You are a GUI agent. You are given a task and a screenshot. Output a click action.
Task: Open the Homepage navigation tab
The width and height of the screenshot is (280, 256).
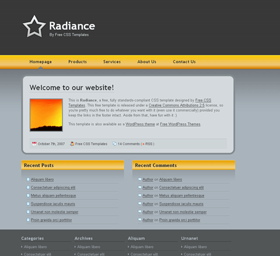(x=41, y=62)
